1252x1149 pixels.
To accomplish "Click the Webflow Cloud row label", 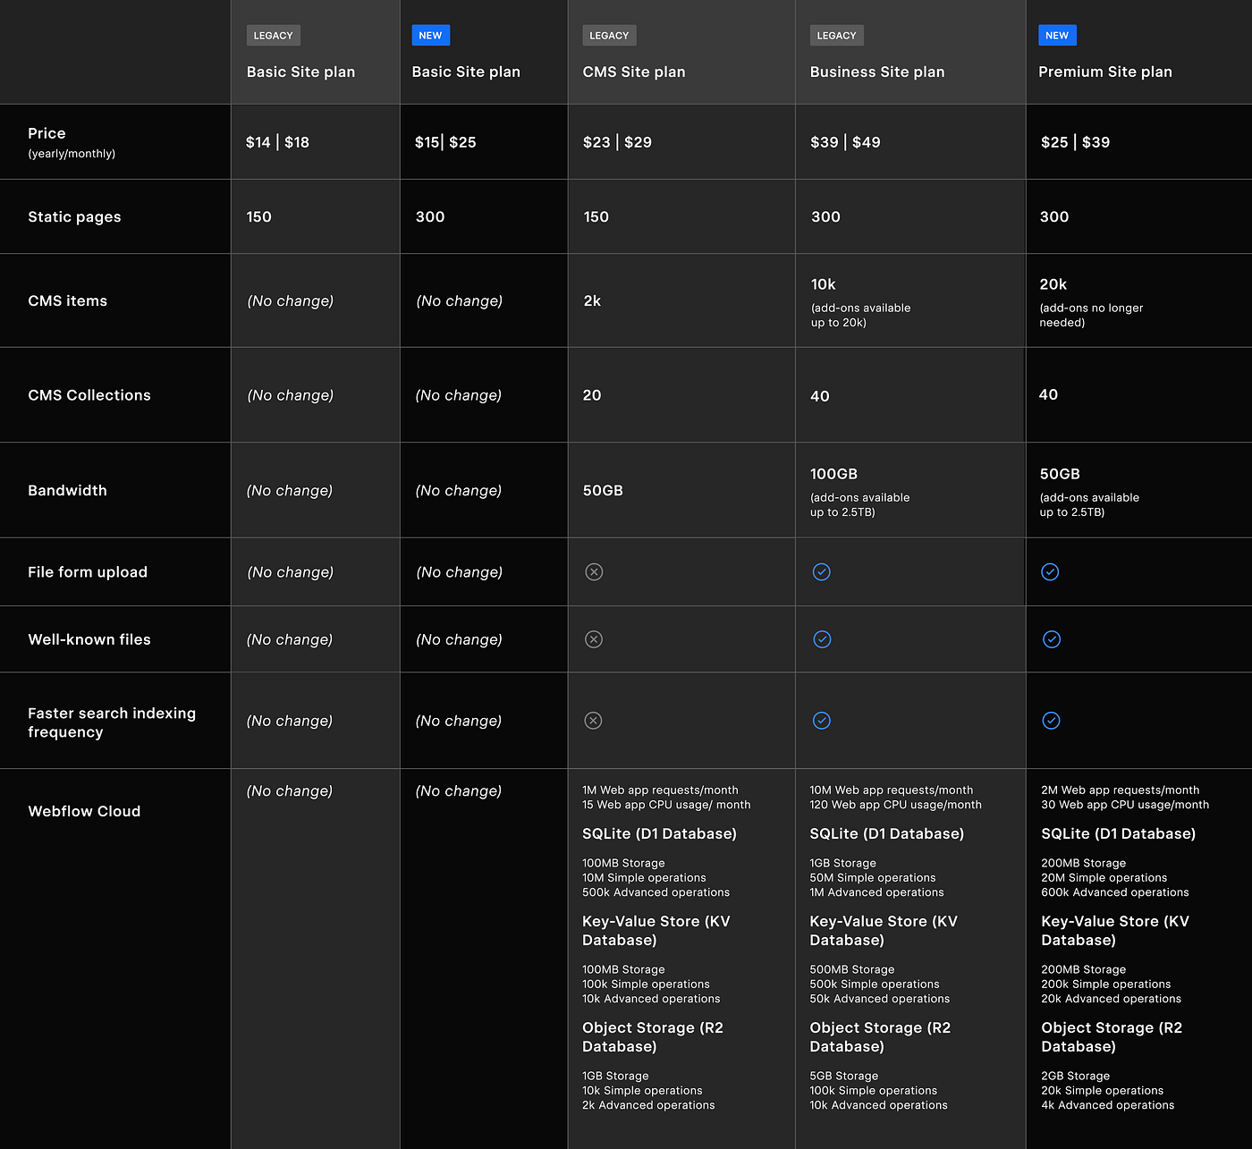I will pos(84,811).
